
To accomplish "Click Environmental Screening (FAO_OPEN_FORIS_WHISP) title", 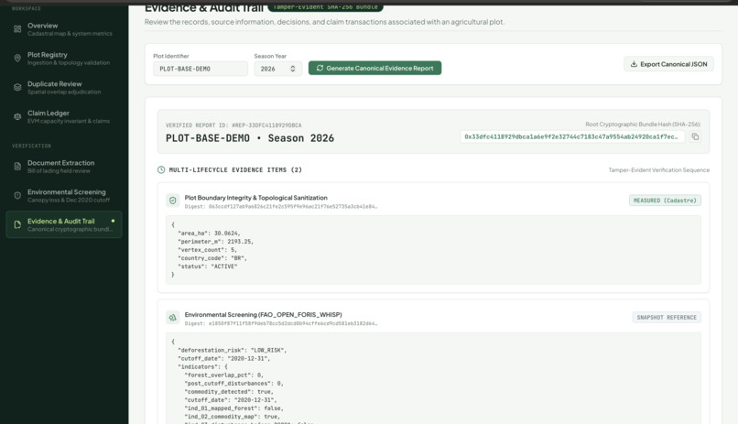I will pyautogui.click(x=263, y=315).
